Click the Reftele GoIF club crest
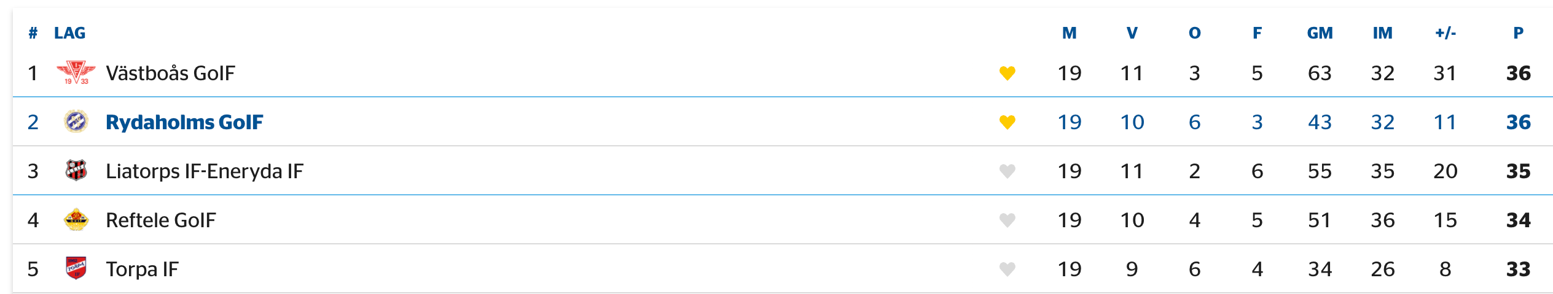The width and height of the screenshot is (1553, 294). (76, 220)
